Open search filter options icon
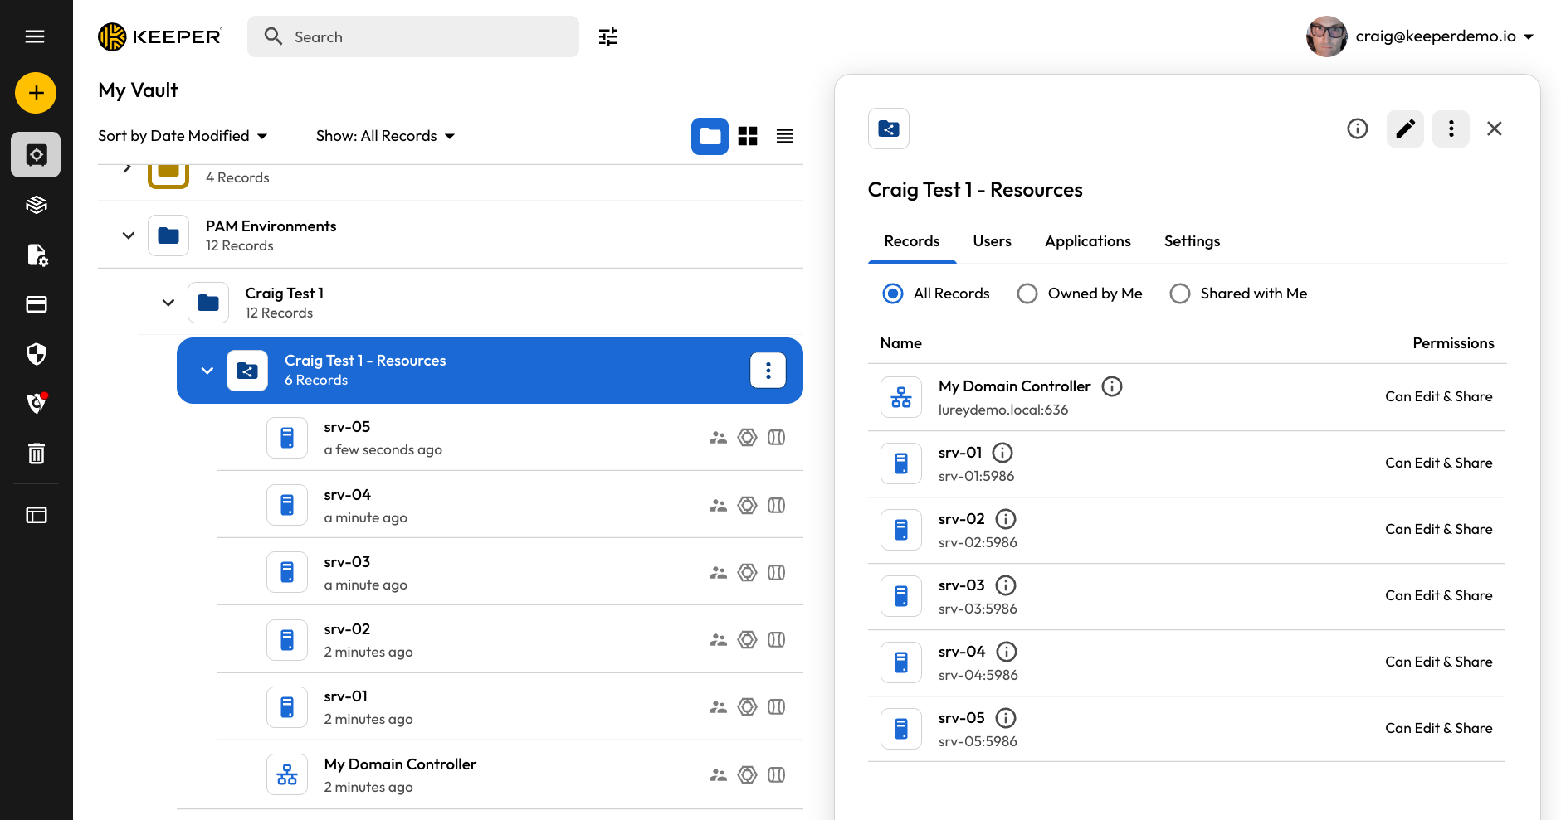 click(x=608, y=36)
